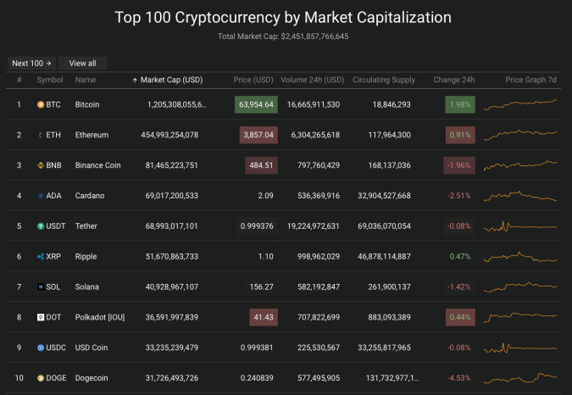The image size is (572, 395).
Task: Open the Binance Coin name link
Action: (97, 165)
